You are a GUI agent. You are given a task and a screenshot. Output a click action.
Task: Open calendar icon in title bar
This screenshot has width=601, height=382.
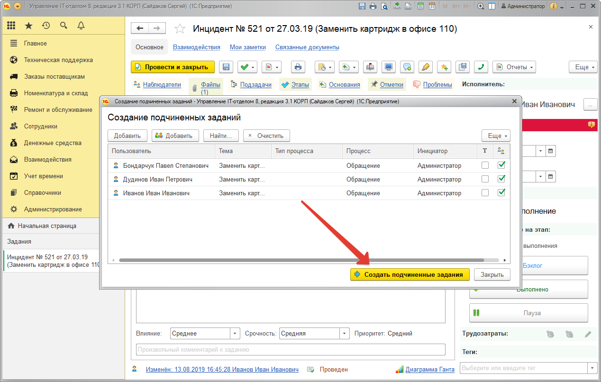(432, 6)
